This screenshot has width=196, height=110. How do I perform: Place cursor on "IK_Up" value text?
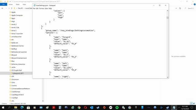(66, 42)
